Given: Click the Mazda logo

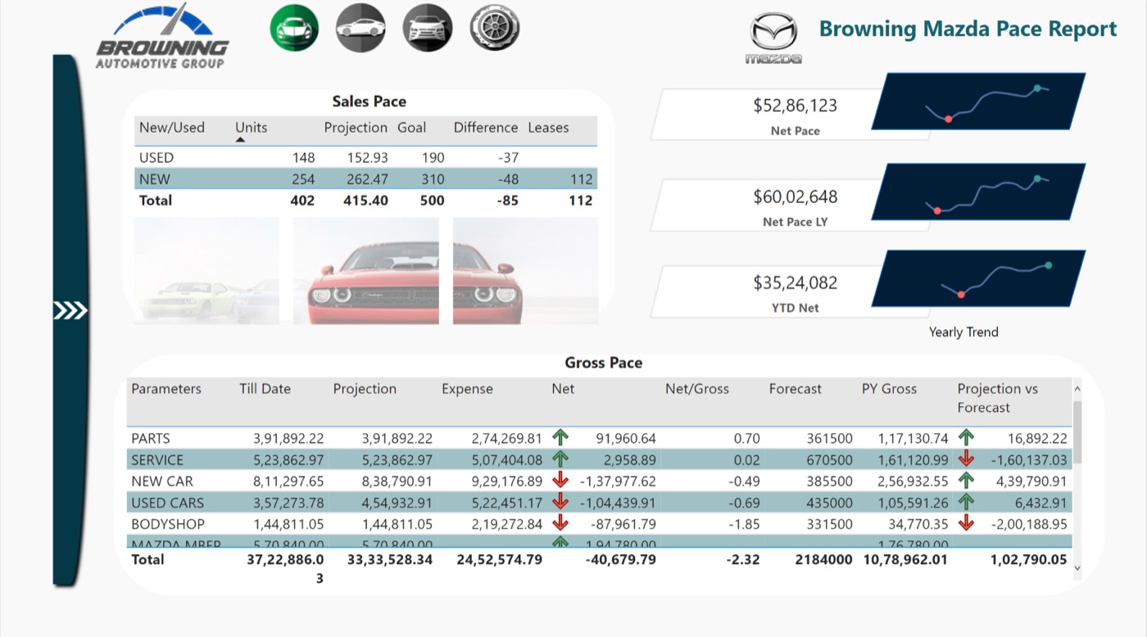Looking at the screenshot, I should coord(773,38).
